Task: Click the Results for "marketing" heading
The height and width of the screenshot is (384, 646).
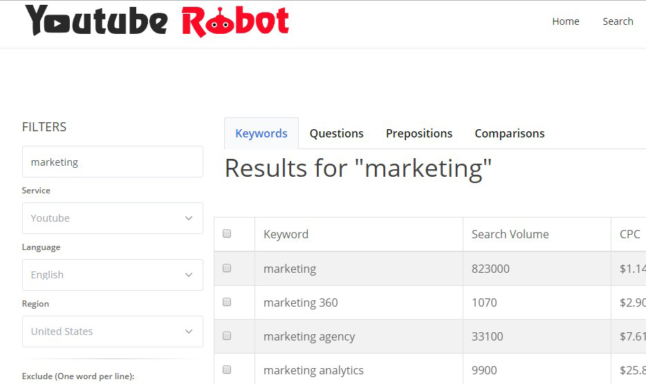Action: click(358, 169)
